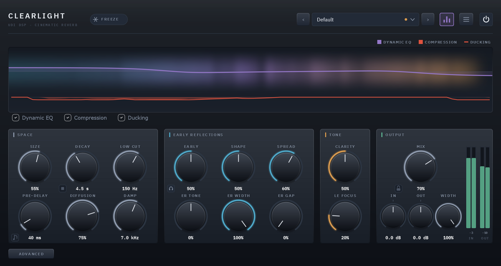
Task: Go to next preset arrow
Action: pyautogui.click(x=428, y=19)
